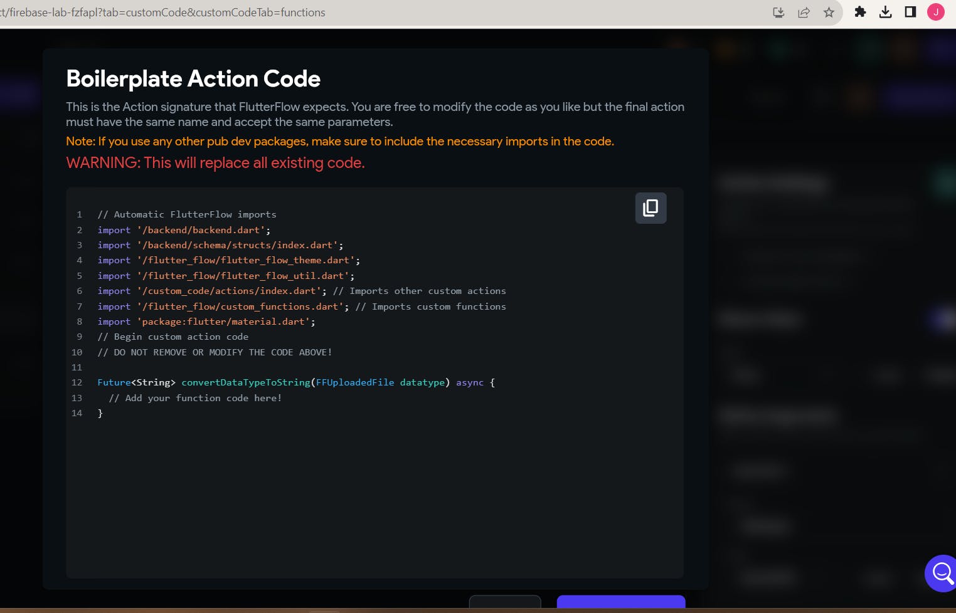
Task: Click the '// Automatic FlutterFlow imports' comment line
Action: click(x=187, y=214)
